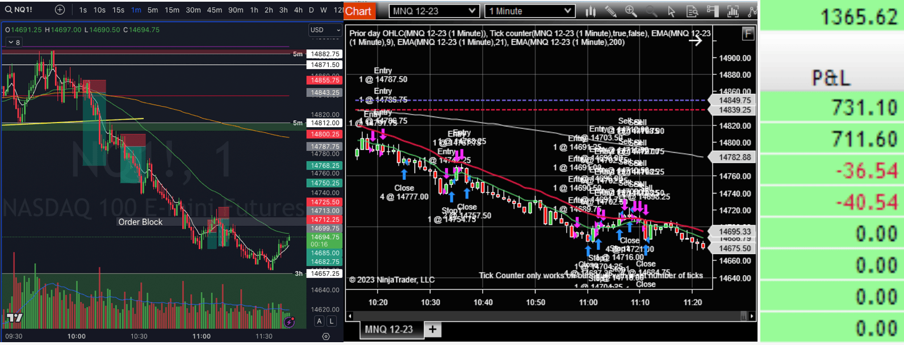Viewport: 904px width, 345px height.
Task: Open the data box icon
Action: 692,11
